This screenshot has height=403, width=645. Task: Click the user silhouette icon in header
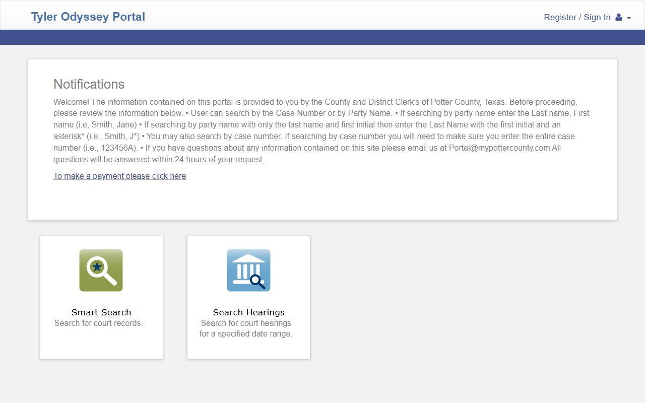tap(619, 17)
